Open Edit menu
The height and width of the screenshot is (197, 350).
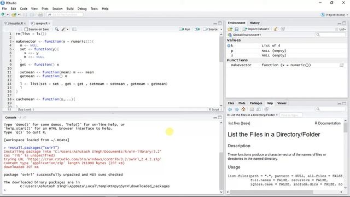click(13, 9)
